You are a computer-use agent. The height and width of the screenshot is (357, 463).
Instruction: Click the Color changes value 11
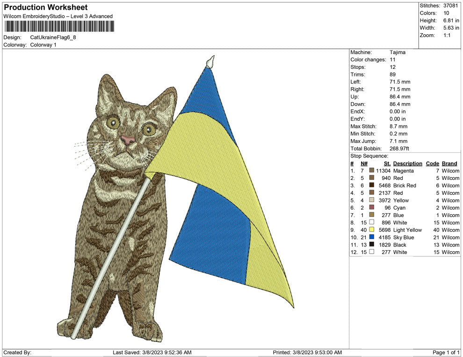392,60
